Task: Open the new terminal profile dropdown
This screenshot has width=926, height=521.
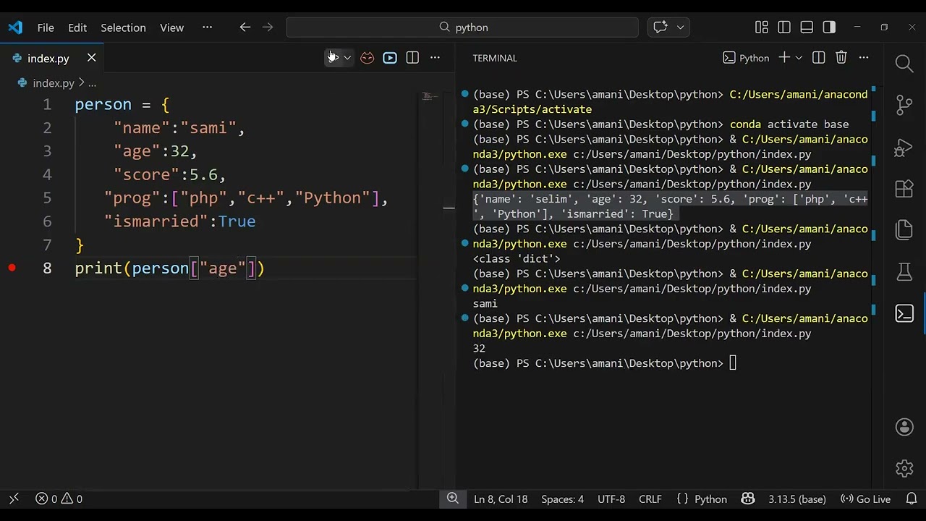Action: pos(799,58)
